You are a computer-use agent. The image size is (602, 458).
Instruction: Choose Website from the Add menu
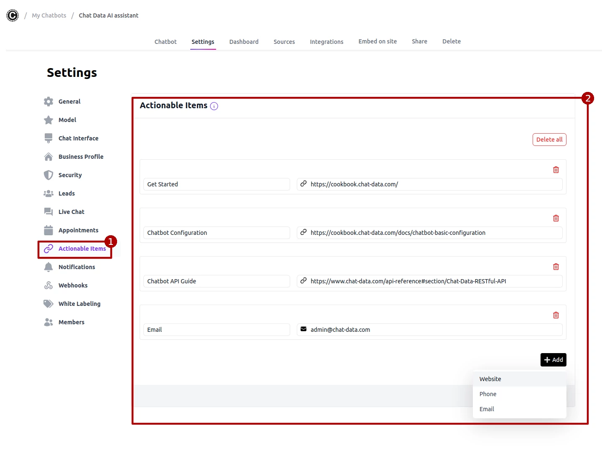click(x=520, y=379)
